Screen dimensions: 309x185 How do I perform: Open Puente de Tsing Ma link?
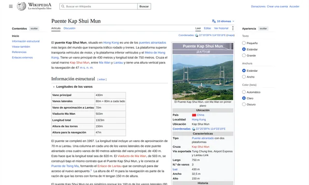[65, 166]
